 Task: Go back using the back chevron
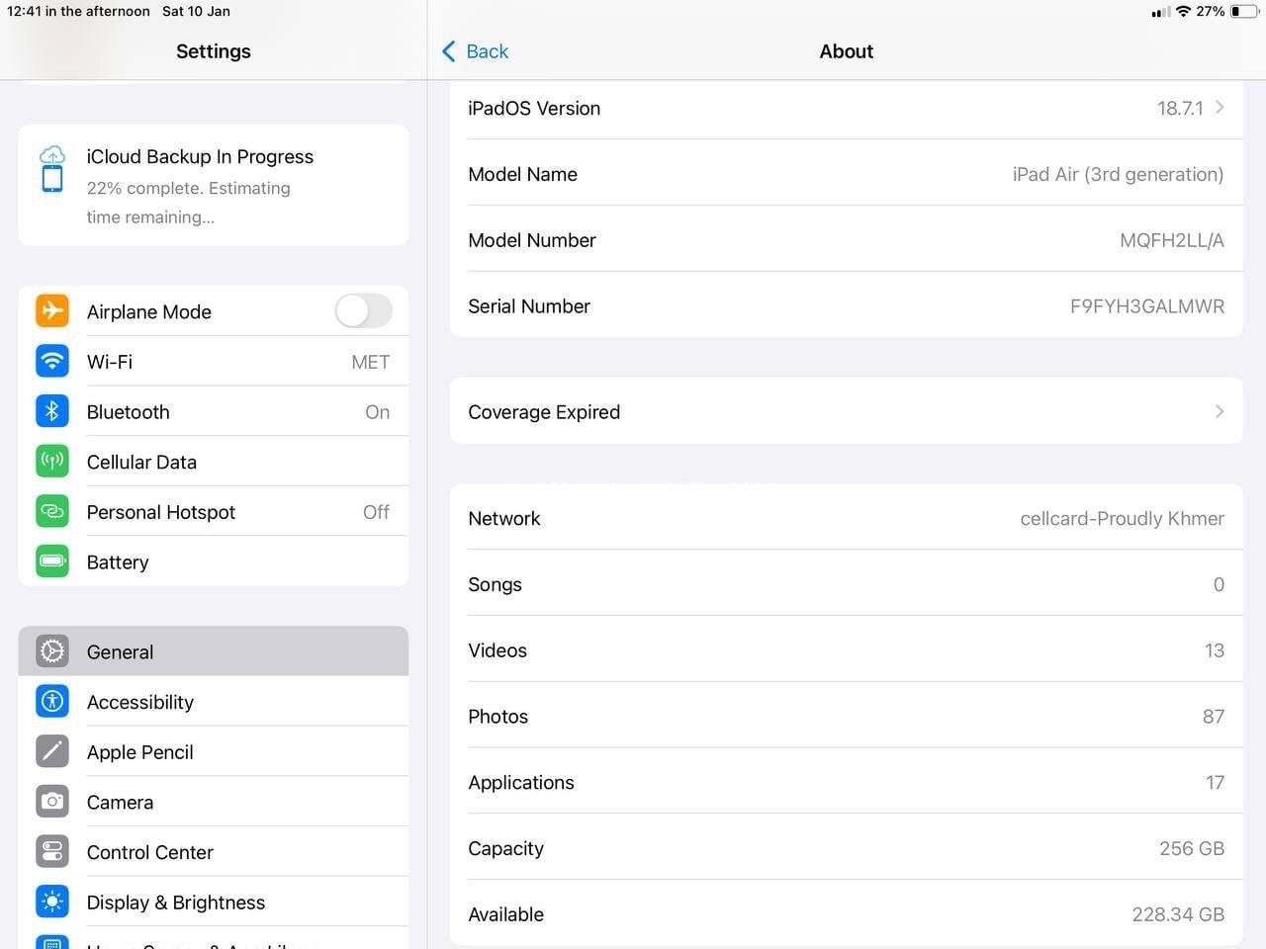pos(449,51)
